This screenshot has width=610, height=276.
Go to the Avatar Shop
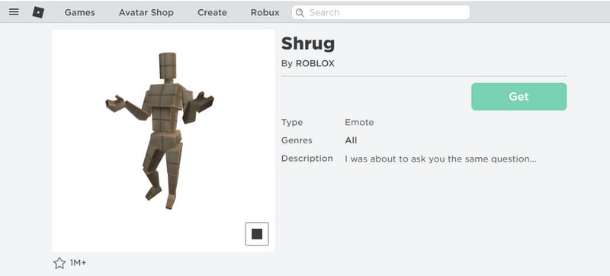click(146, 12)
